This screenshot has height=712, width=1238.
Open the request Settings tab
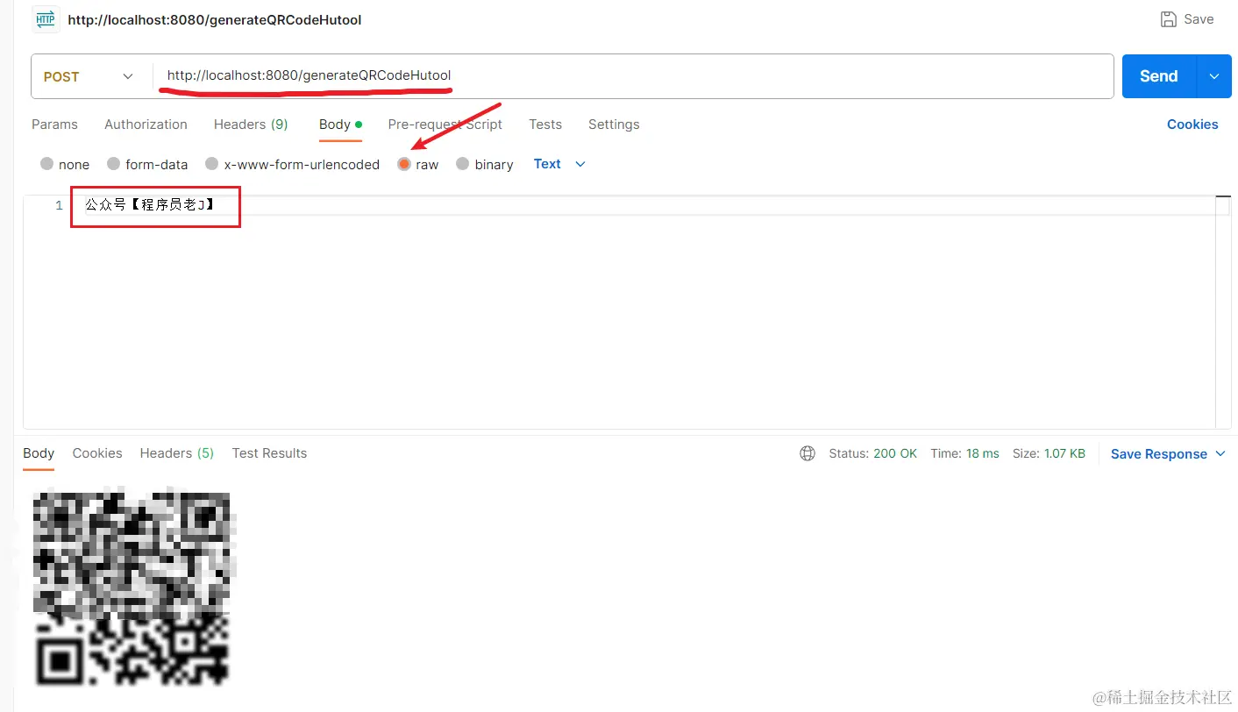tap(614, 125)
